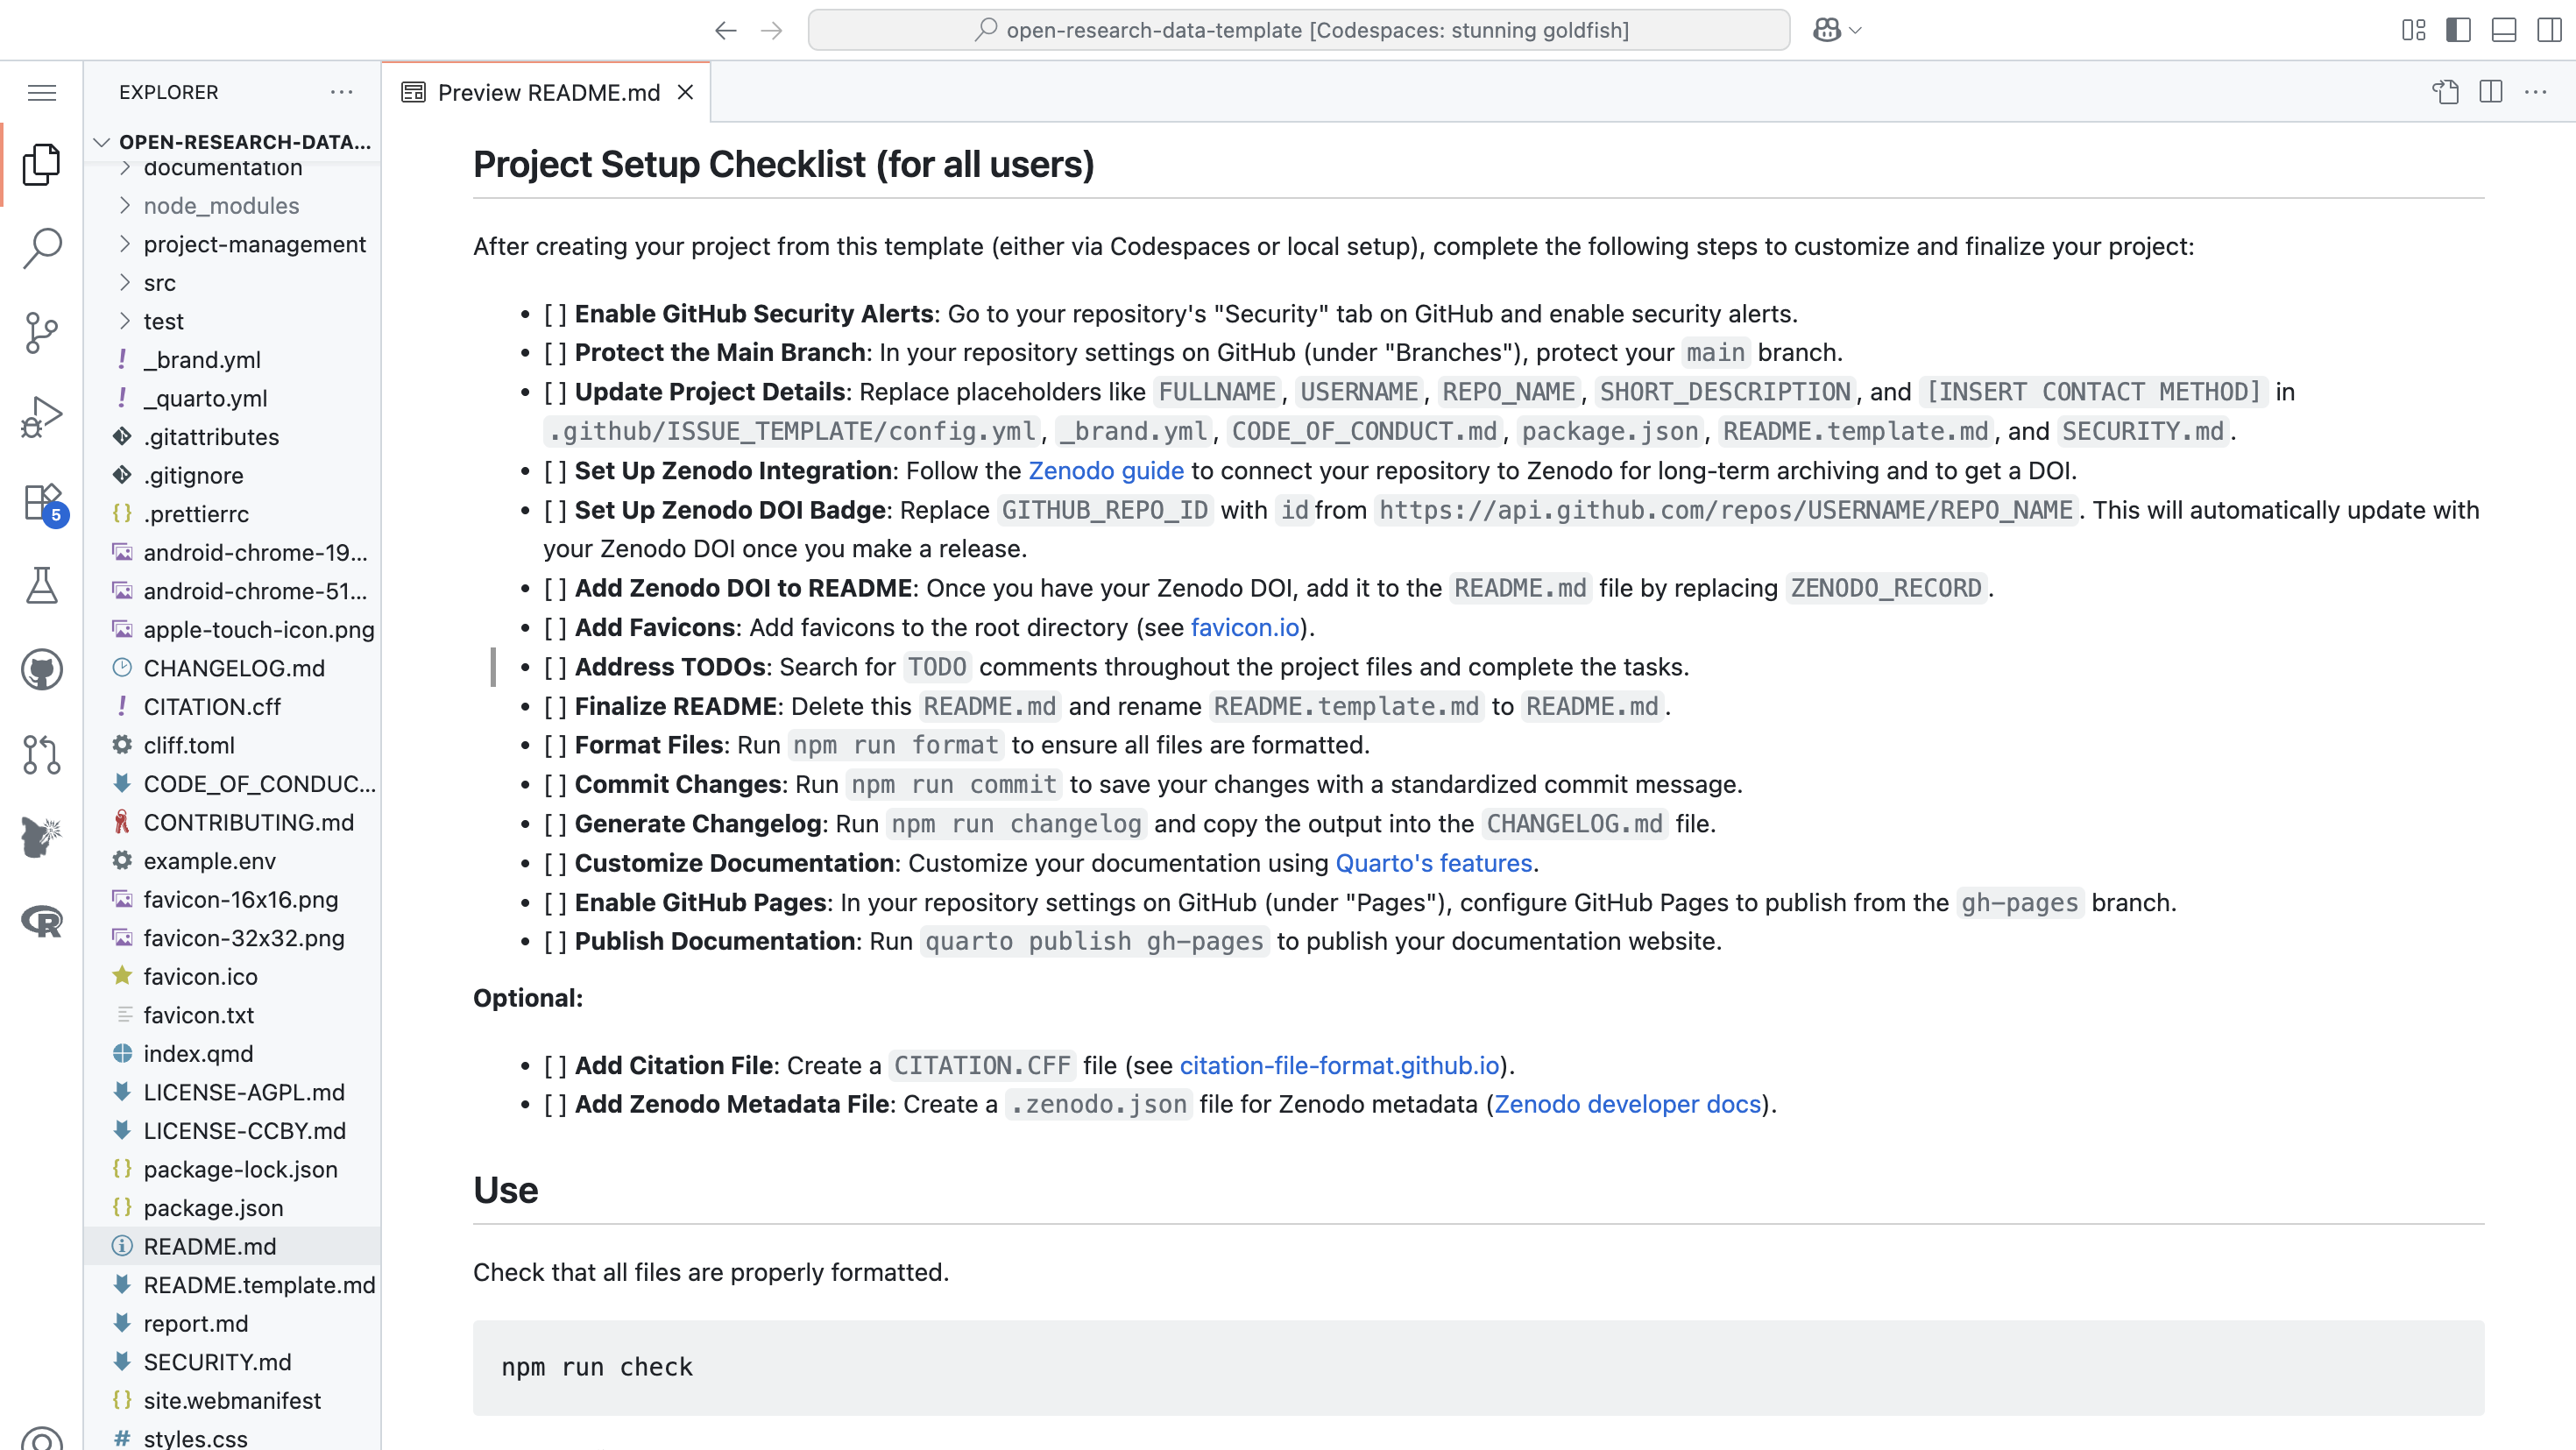Toggle the secondary sidebar visibility
Viewport: 2576px width, 1450px height.
pos(2549,30)
